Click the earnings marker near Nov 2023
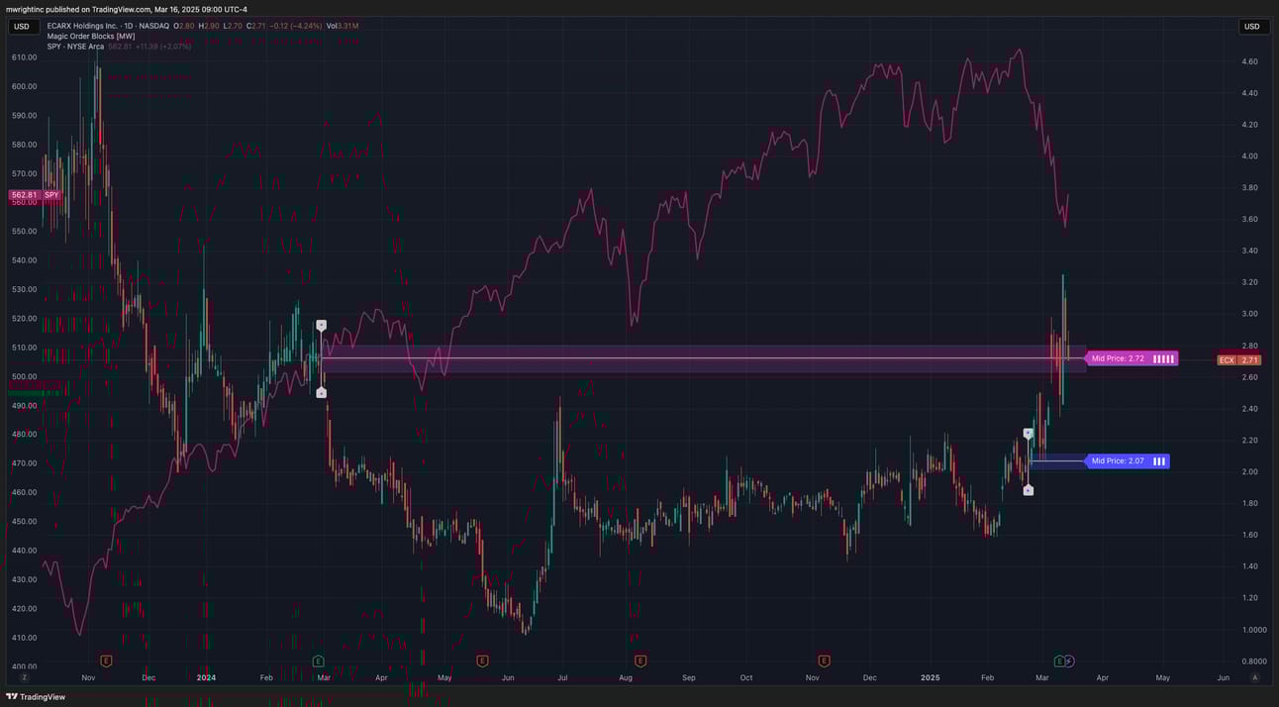 pyautogui.click(x=106, y=660)
